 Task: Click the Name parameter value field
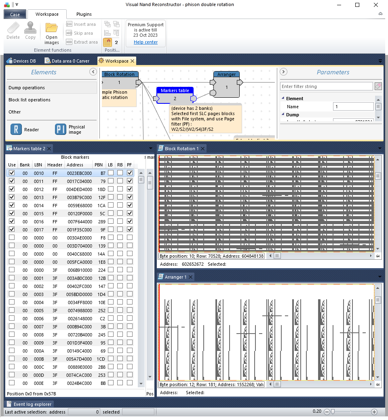[x=353, y=106]
